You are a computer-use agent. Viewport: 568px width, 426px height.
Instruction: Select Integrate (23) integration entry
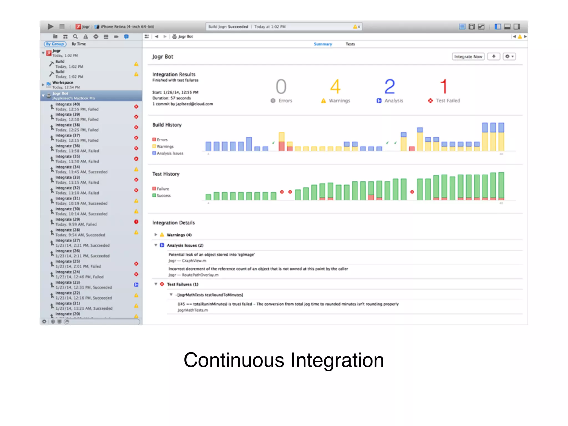(91, 285)
